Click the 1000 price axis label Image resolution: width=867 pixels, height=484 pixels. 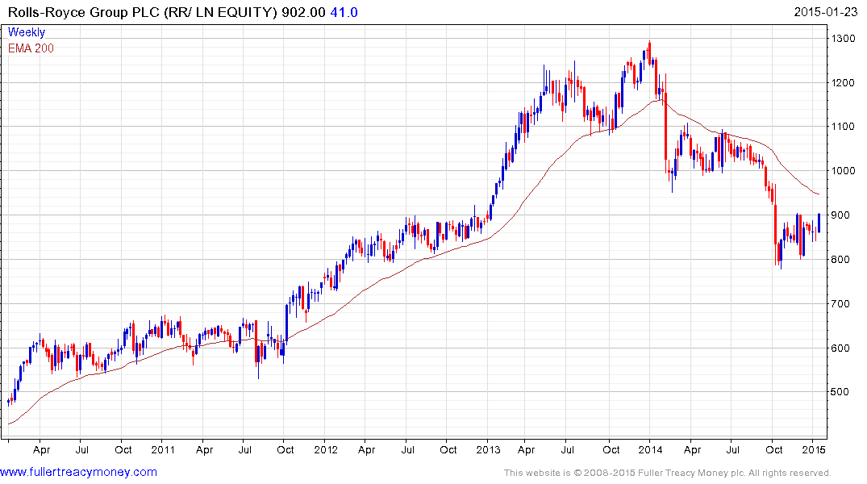click(843, 170)
